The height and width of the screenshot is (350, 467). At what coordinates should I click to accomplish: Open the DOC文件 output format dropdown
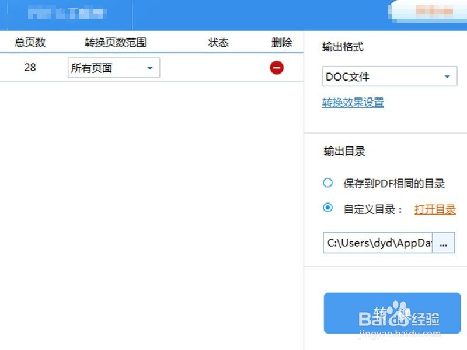[389, 76]
